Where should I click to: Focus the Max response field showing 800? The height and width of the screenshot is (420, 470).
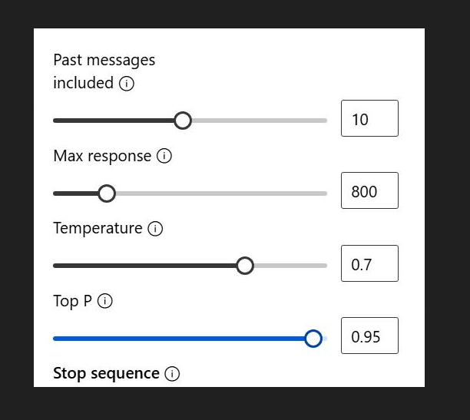(x=369, y=190)
